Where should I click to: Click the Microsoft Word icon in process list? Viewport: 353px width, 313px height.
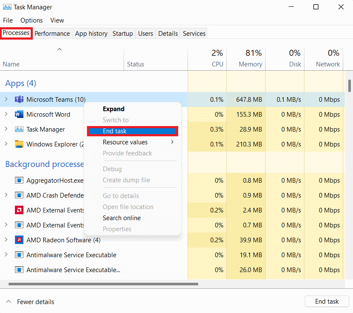pos(19,114)
